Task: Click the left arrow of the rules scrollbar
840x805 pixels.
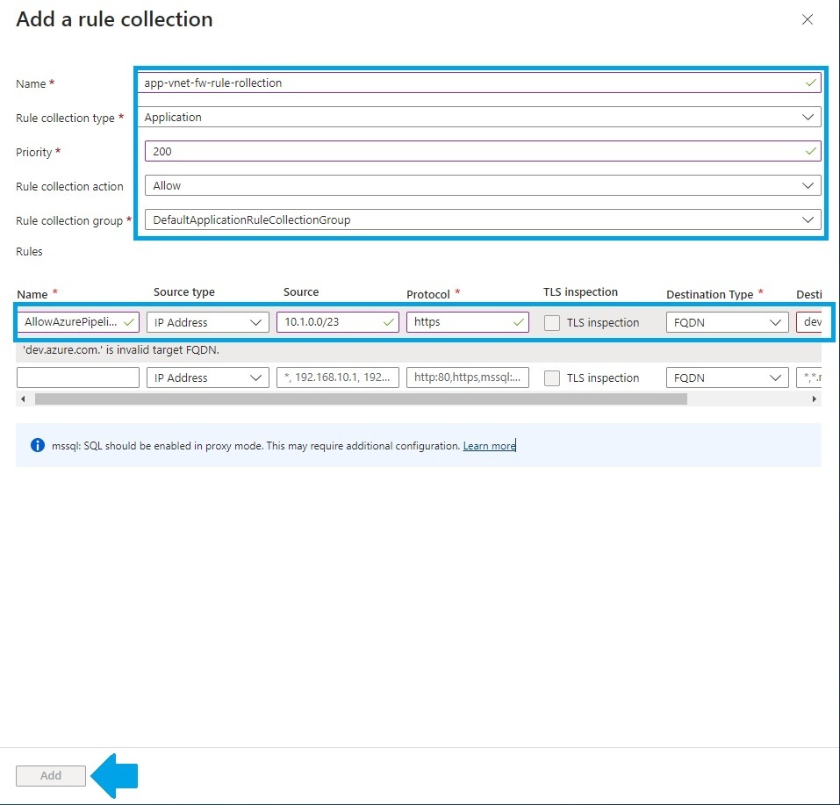Action: point(22,399)
